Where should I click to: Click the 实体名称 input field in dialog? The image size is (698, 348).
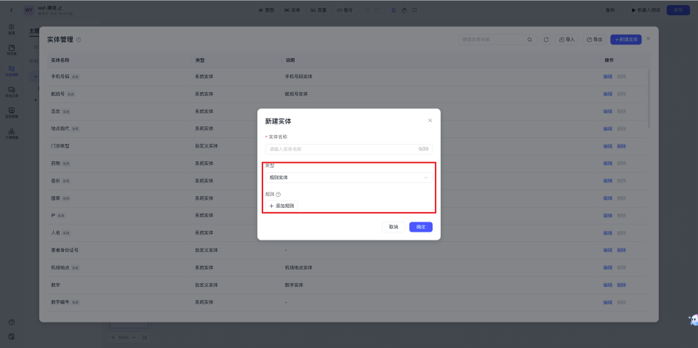click(342, 149)
